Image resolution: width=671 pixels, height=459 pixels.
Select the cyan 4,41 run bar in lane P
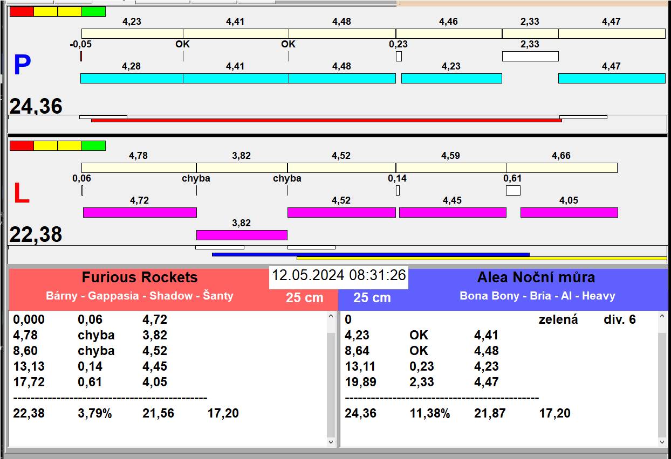236,78
